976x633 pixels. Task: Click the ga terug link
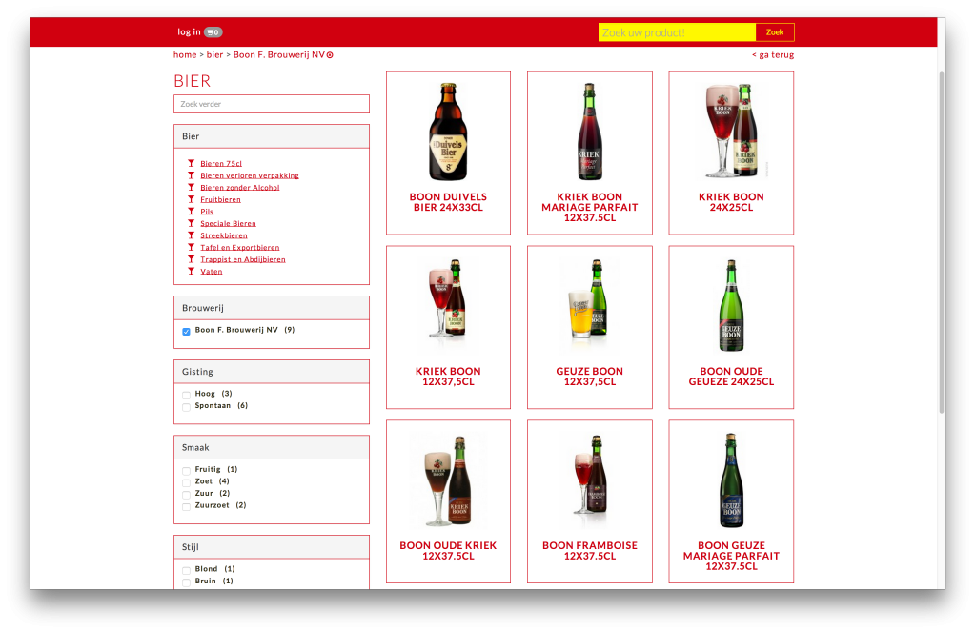click(x=772, y=55)
